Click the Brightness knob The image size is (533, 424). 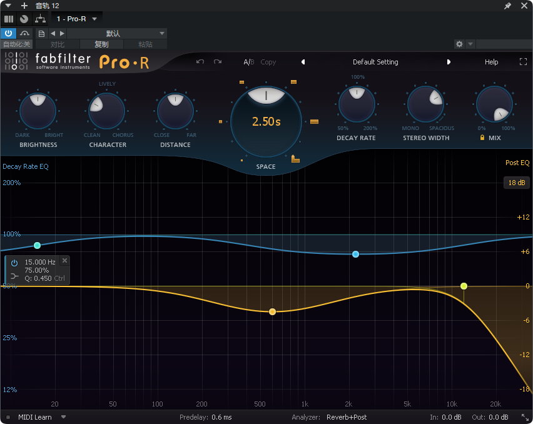pyautogui.click(x=38, y=111)
